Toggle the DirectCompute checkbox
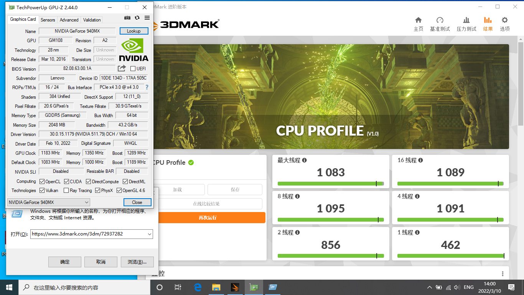This screenshot has height=295, width=524. 89,181
